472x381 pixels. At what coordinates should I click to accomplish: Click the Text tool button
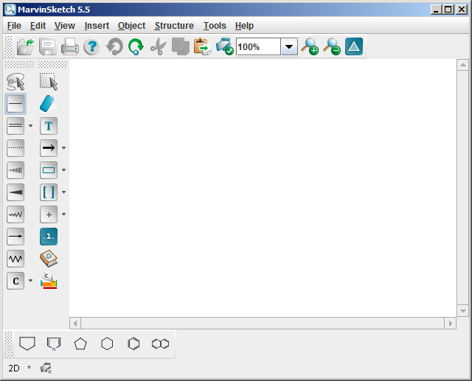click(x=49, y=126)
